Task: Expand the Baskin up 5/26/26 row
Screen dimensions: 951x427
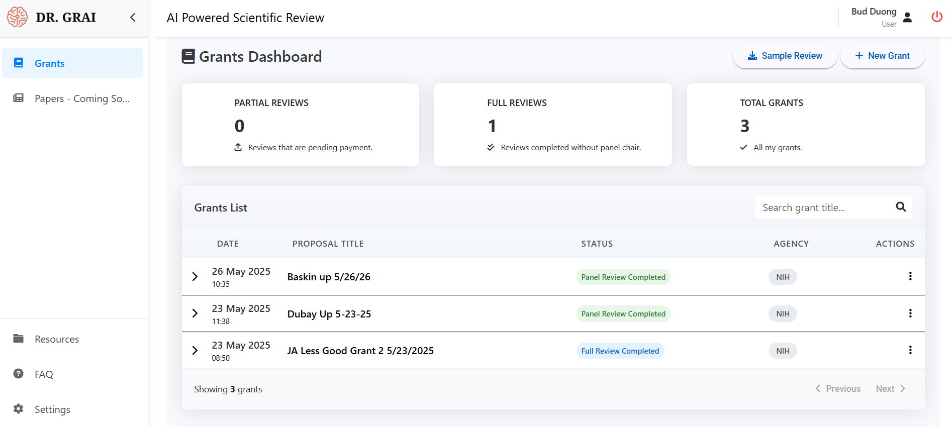Action: coord(195,276)
